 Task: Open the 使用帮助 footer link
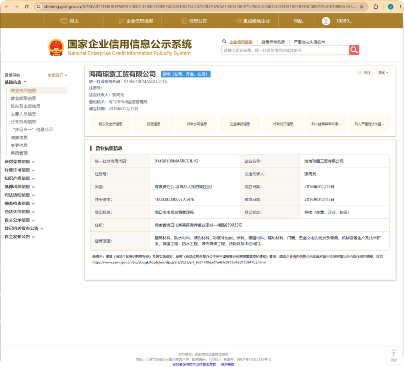click(227, 364)
